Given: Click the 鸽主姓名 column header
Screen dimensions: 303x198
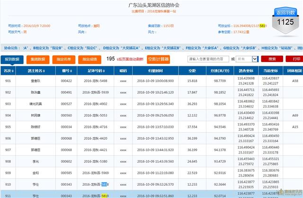Looking at the screenshot, I should [36, 70].
